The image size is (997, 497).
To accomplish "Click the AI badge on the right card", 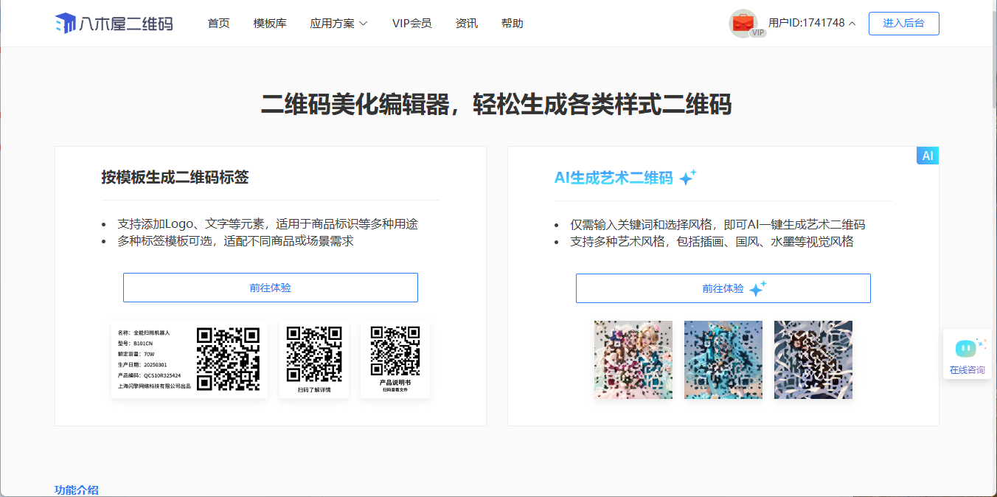I will tap(927, 156).
